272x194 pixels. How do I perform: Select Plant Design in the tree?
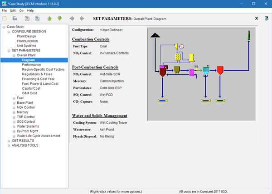[26, 36]
